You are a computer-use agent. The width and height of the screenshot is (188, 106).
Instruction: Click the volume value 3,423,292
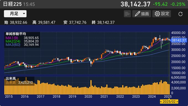click(25, 82)
